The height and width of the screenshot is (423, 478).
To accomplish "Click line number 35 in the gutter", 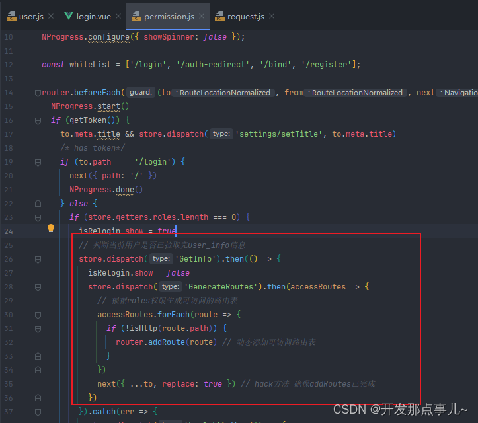I will [x=9, y=384].
